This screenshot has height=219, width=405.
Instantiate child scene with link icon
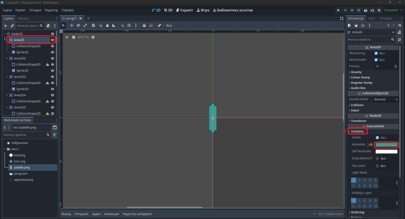(x=12, y=26)
